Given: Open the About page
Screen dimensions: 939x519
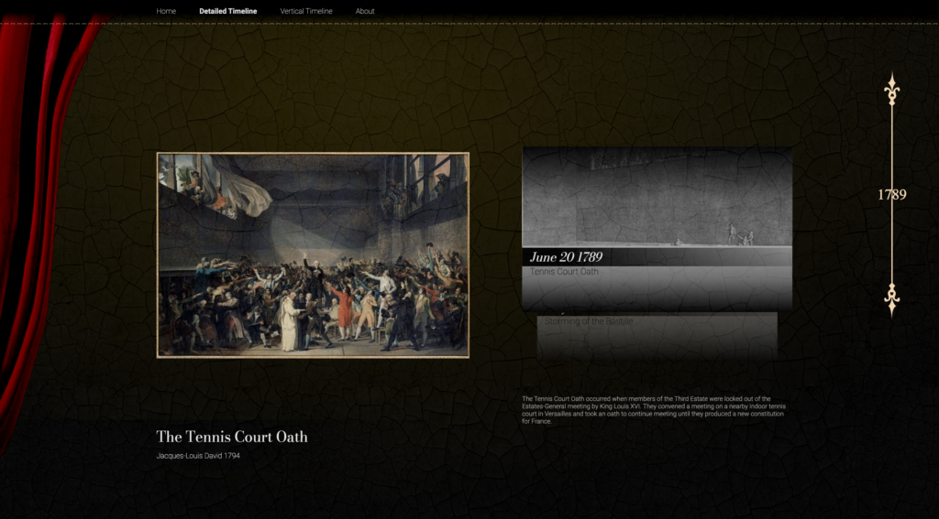Looking at the screenshot, I should [365, 11].
